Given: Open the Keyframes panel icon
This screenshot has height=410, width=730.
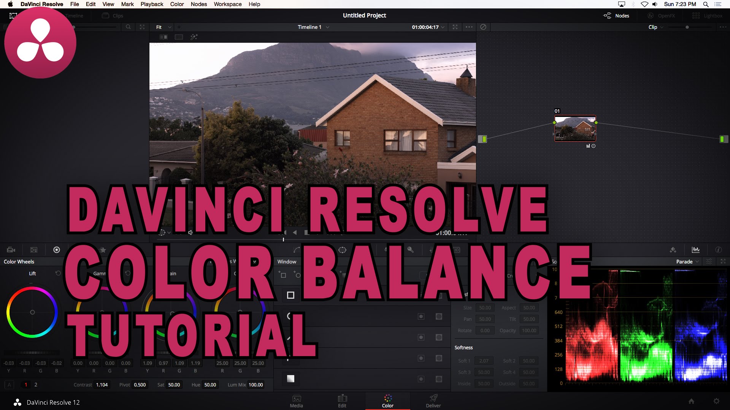Looking at the screenshot, I should point(673,250).
